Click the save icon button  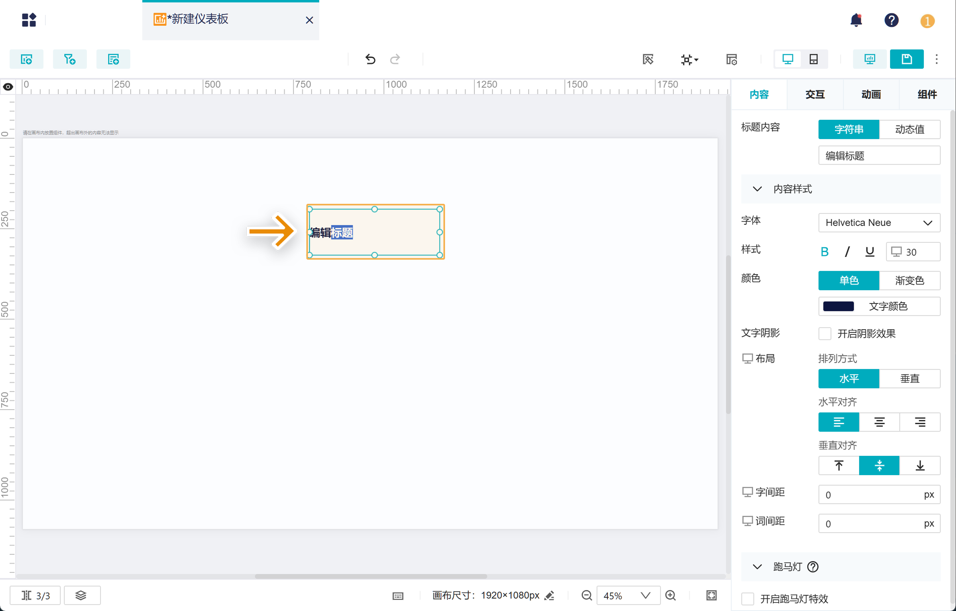(906, 59)
